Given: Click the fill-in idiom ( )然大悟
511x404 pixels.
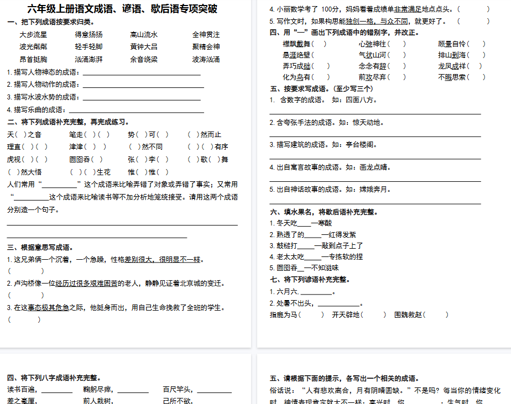Looking at the screenshot, I should pos(24,172).
